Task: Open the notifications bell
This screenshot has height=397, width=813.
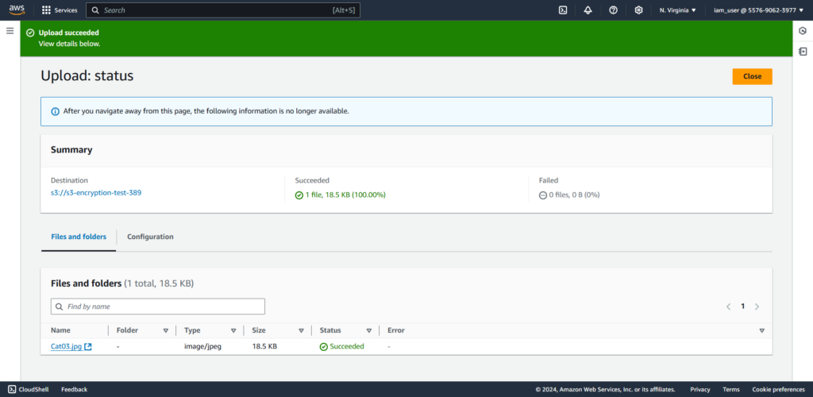Action: coord(588,10)
